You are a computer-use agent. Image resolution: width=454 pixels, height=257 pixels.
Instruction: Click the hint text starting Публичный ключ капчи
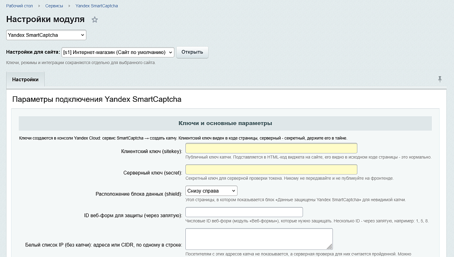309,157
